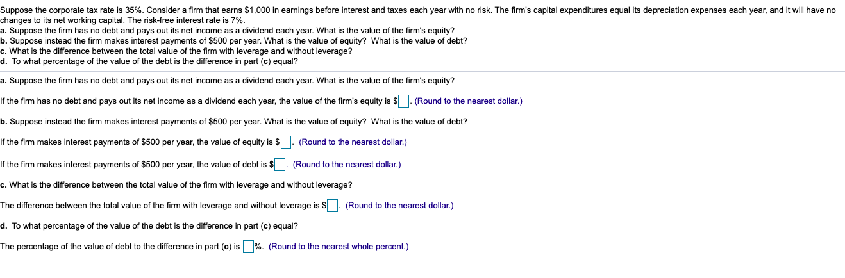845x278 pixels.
Task: Click the rounding hint beside value of debt box
Action: click(x=347, y=165)
